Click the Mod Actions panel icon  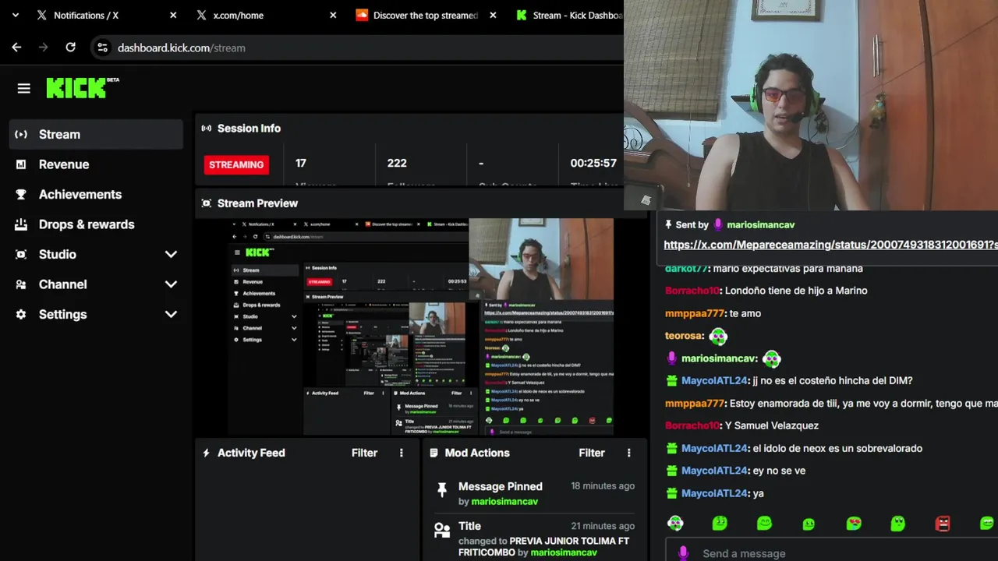point(434,453)
